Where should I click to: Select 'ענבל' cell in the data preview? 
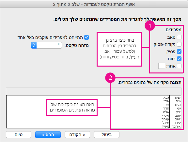[165, 119]
